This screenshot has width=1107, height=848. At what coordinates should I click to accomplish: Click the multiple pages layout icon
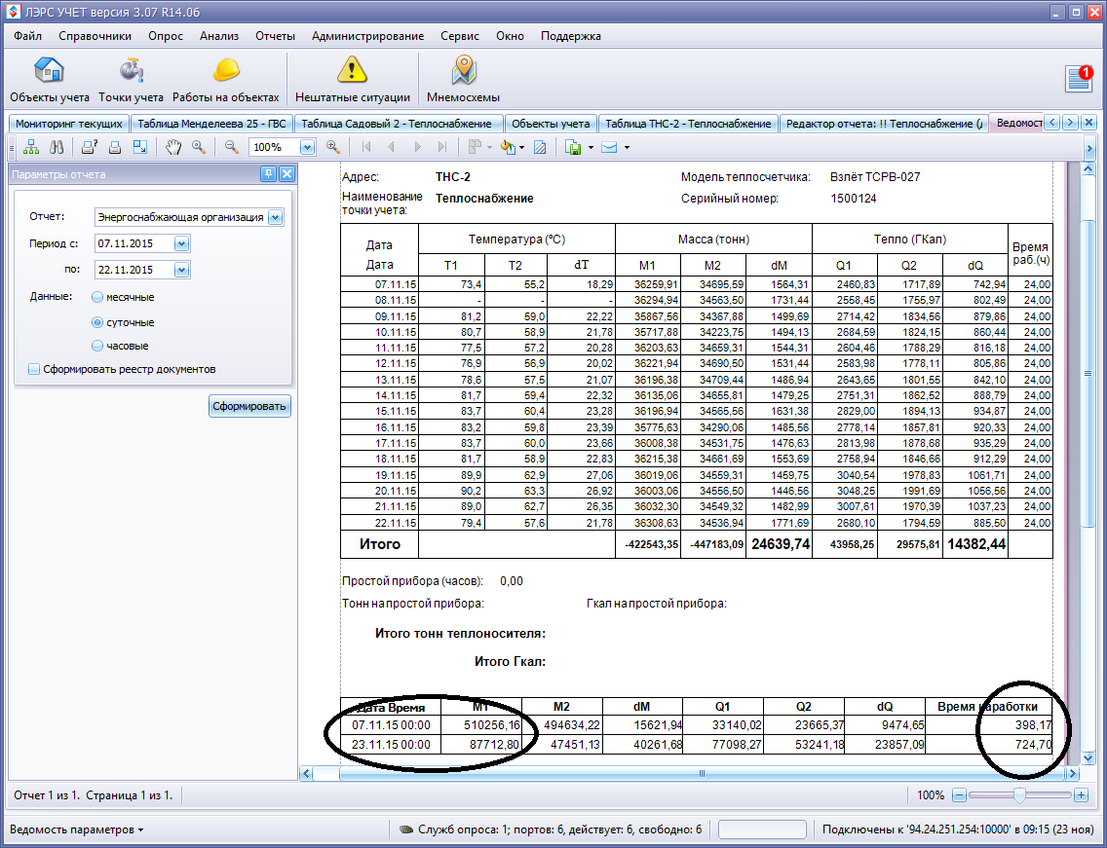[476, 147]
